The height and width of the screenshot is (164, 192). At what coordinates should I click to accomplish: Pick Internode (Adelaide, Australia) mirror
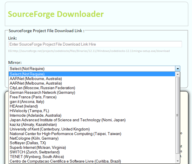pos(92,115)
